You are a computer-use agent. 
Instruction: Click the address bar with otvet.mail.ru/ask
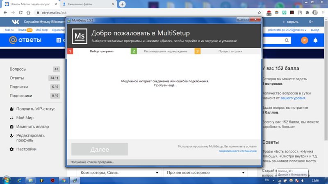click(x=146, y=13)
